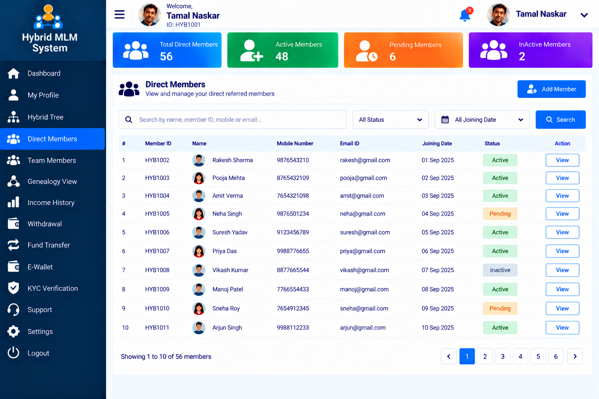This screenshot has width=599, height=399.
Task: Click the Fund Transfer arrows icon
Action: [14, 245]
